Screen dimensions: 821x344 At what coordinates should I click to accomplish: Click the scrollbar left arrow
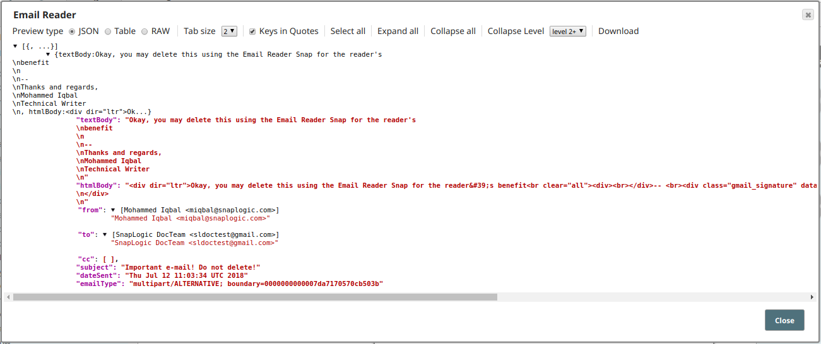pyautogui.click(x=8, y=297)
